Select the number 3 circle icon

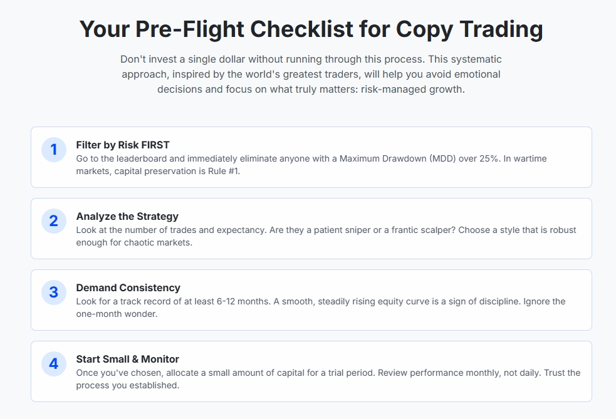pyautogui.click(x=54, y=292)
